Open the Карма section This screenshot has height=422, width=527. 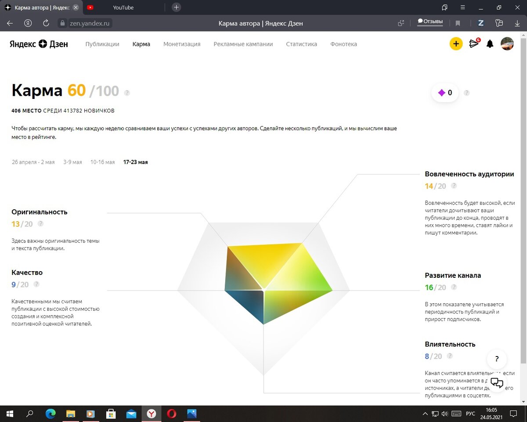pyautogui.click(x=141, y=44)
